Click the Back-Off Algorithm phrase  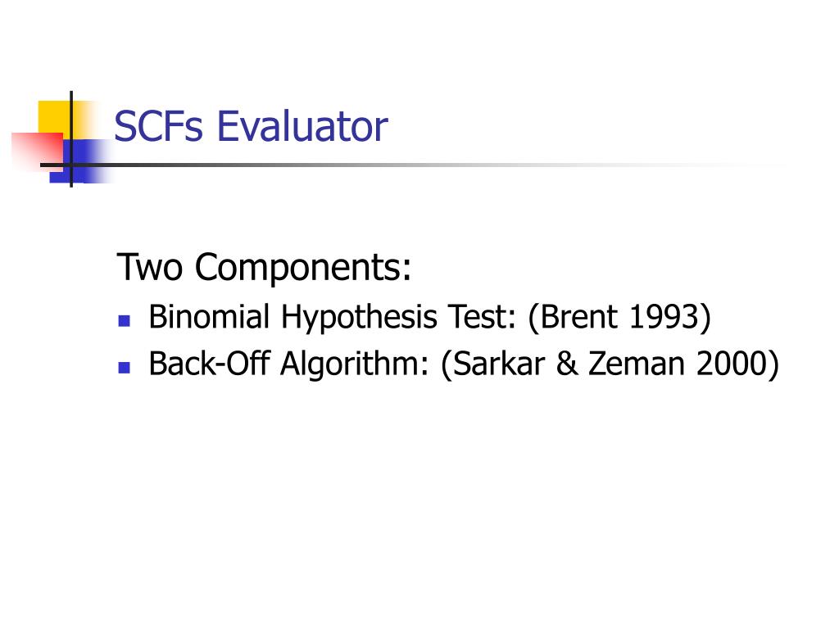pos(289,364)
